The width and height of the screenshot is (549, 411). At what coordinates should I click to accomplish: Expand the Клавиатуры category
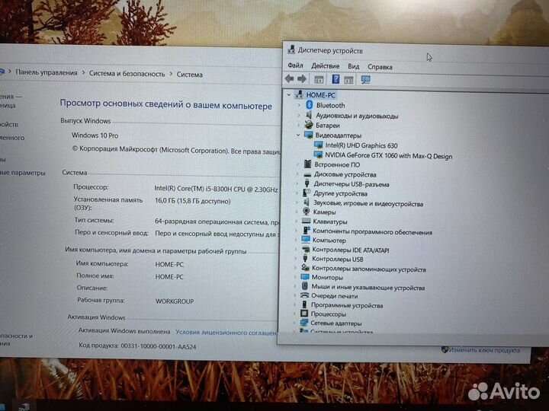pyautogui.click(x=297, y=222)
